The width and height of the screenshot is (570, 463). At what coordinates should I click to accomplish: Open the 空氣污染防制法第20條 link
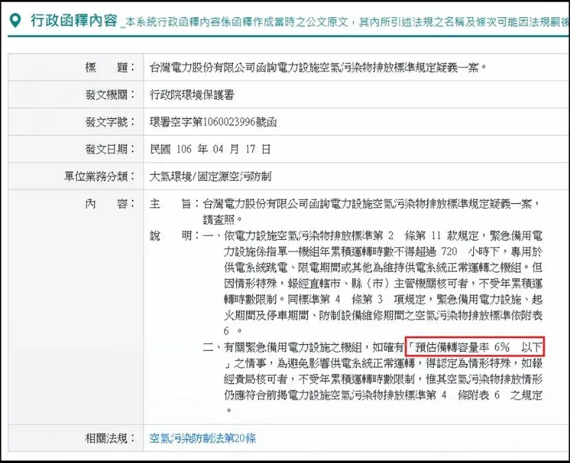203,438
